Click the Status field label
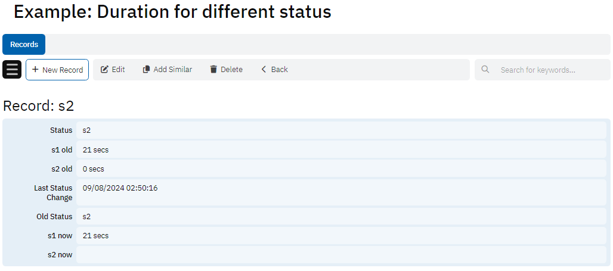The width and height of the screenshot is (613, 271). 61,130
